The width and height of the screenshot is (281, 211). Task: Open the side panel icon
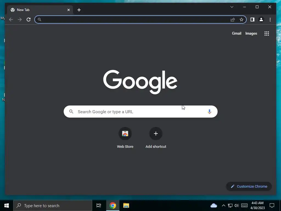[252, 20]
